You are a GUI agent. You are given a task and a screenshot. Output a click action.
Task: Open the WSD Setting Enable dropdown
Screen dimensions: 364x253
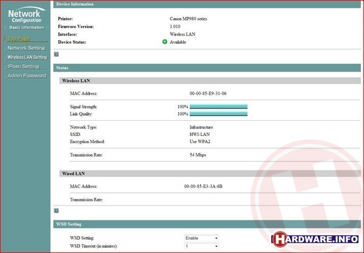[201, 238]
